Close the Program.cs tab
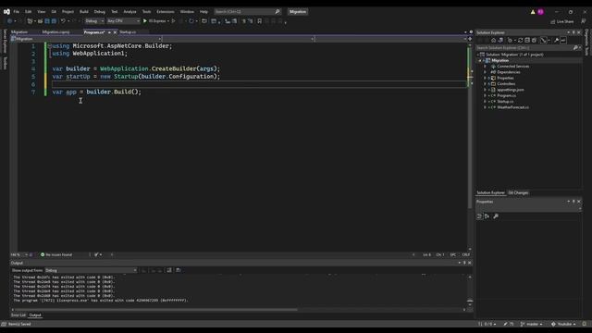Viewport: 592px width, 333px height. click(115, 32)
